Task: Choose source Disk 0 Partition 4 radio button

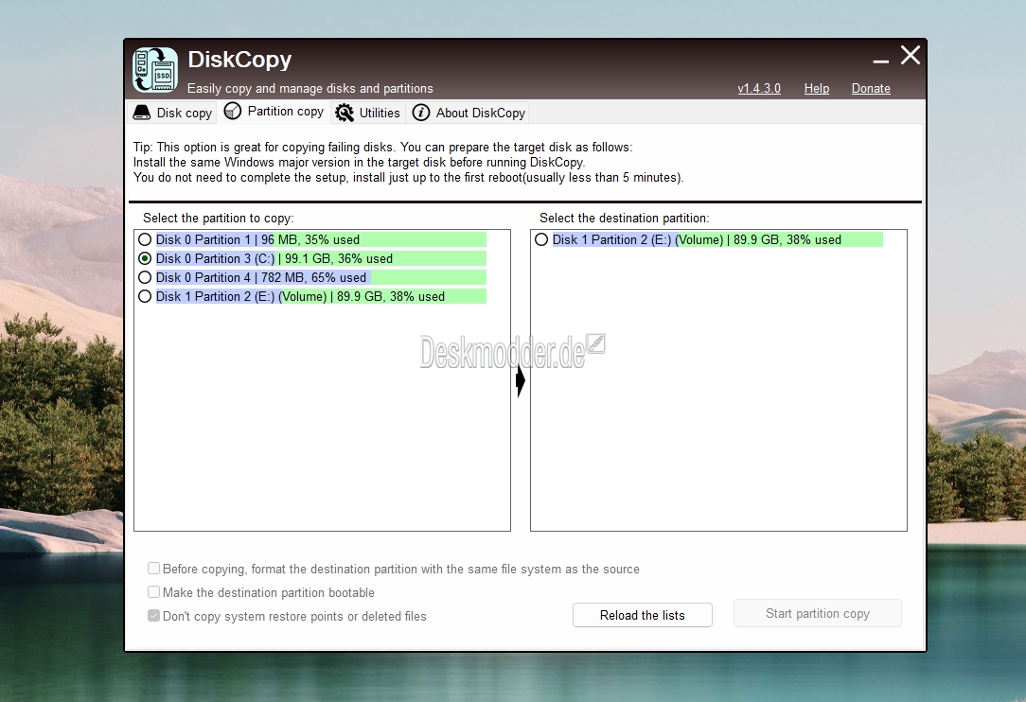Action: tap(145, 277)
